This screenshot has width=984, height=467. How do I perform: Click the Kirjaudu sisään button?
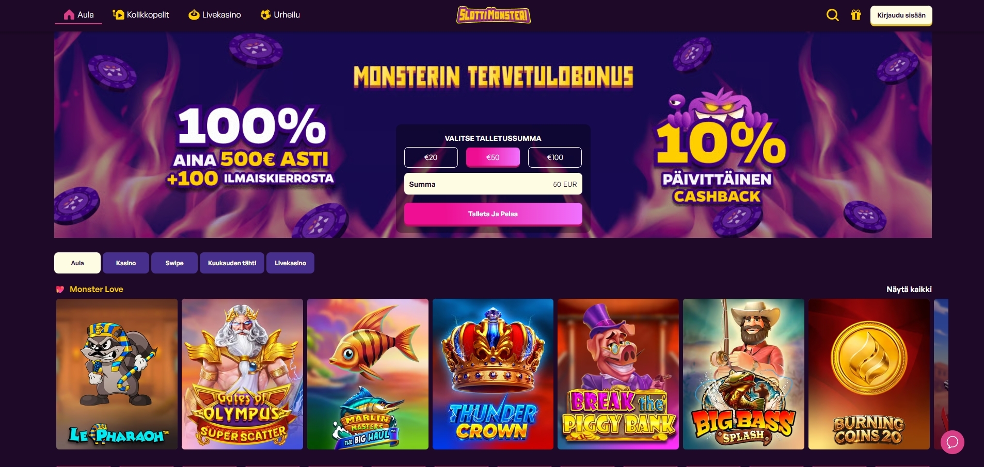[x=901, y=15]
